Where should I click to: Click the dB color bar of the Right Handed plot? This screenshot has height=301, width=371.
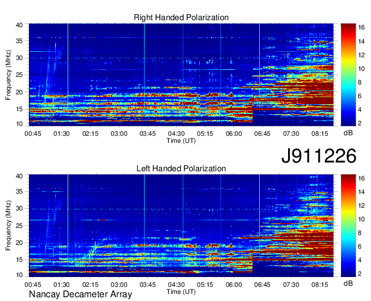click(x=348, y=75)
